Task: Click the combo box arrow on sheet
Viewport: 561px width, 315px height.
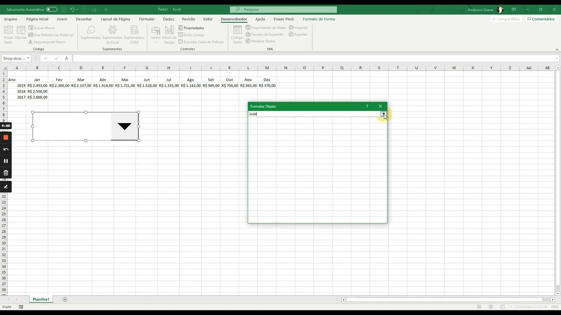Action: click(x=124, y=126)
